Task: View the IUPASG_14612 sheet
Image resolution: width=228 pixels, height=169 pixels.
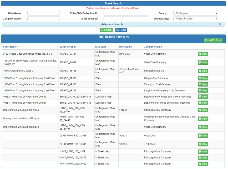Action: pos(203,63)
